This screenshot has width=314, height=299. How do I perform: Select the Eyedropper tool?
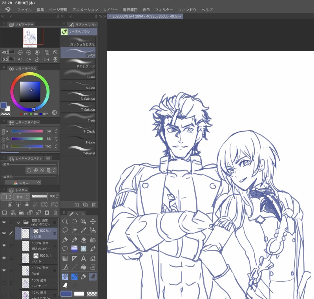(x=84, y=230)
